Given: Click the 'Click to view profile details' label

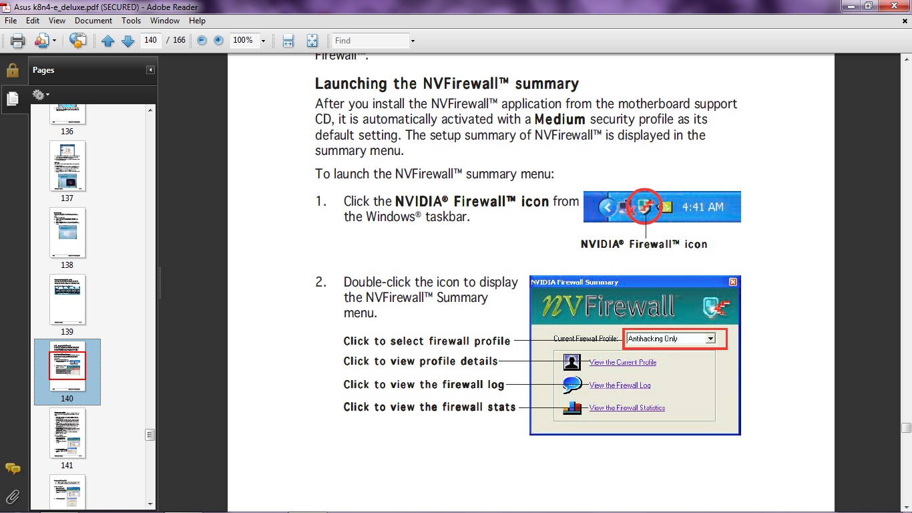Looking at the screenshot, I should [421, 361].
